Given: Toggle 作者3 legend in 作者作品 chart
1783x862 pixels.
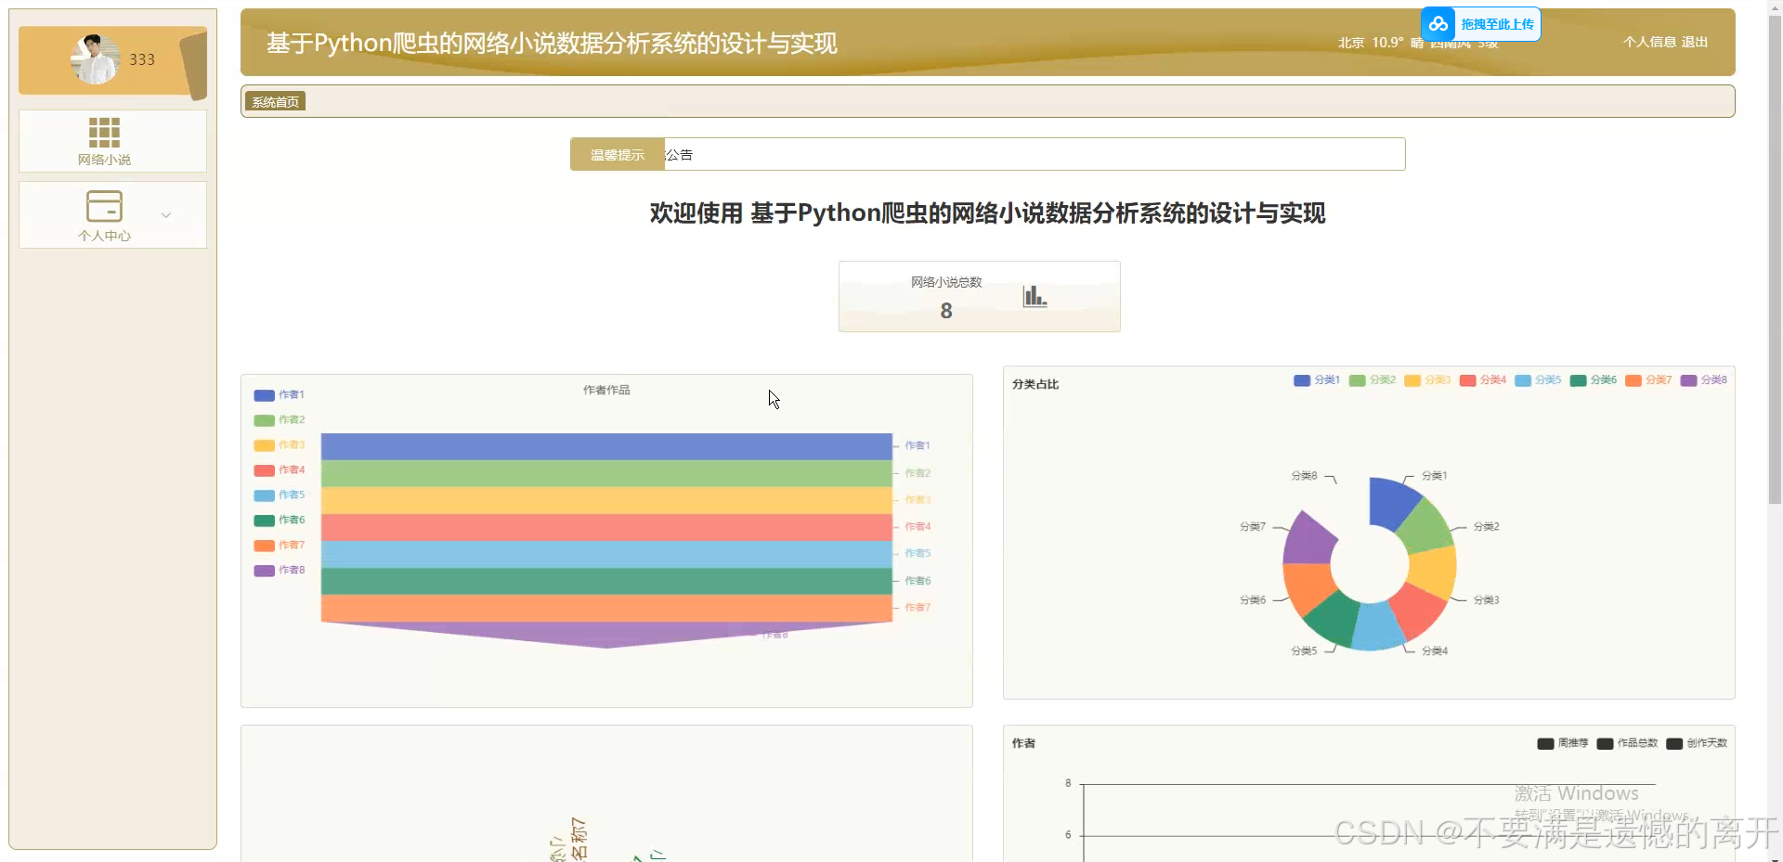Looking at the screenshot, I should [279, 445].
